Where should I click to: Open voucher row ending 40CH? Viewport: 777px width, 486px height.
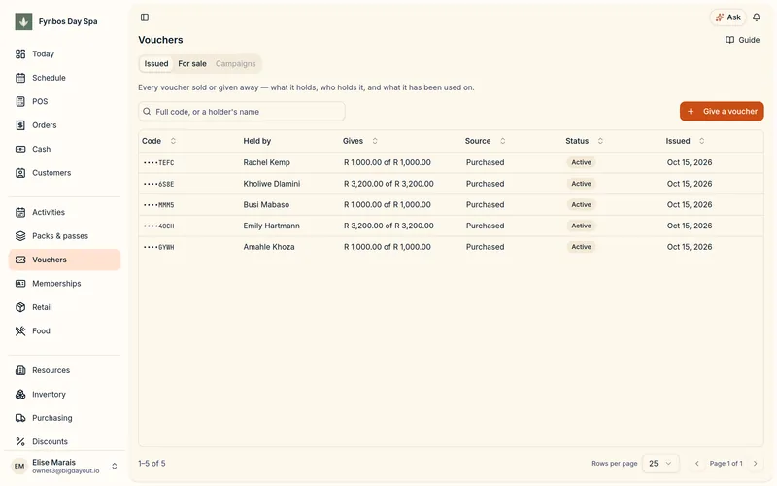(451, 226)
